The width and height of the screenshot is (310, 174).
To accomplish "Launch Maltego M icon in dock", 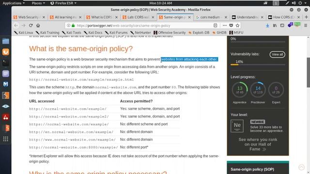I will (5, 85).
